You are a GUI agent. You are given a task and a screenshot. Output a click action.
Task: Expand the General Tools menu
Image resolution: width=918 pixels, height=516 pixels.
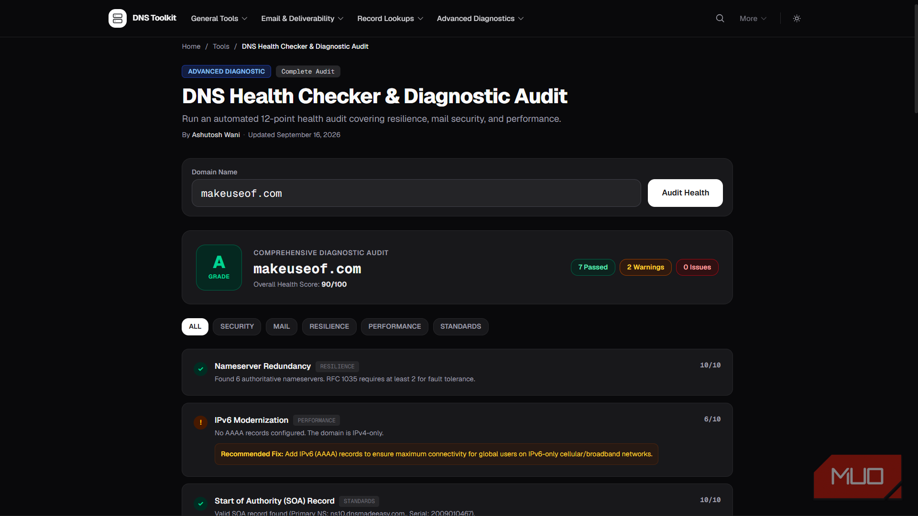pos(219,18)
